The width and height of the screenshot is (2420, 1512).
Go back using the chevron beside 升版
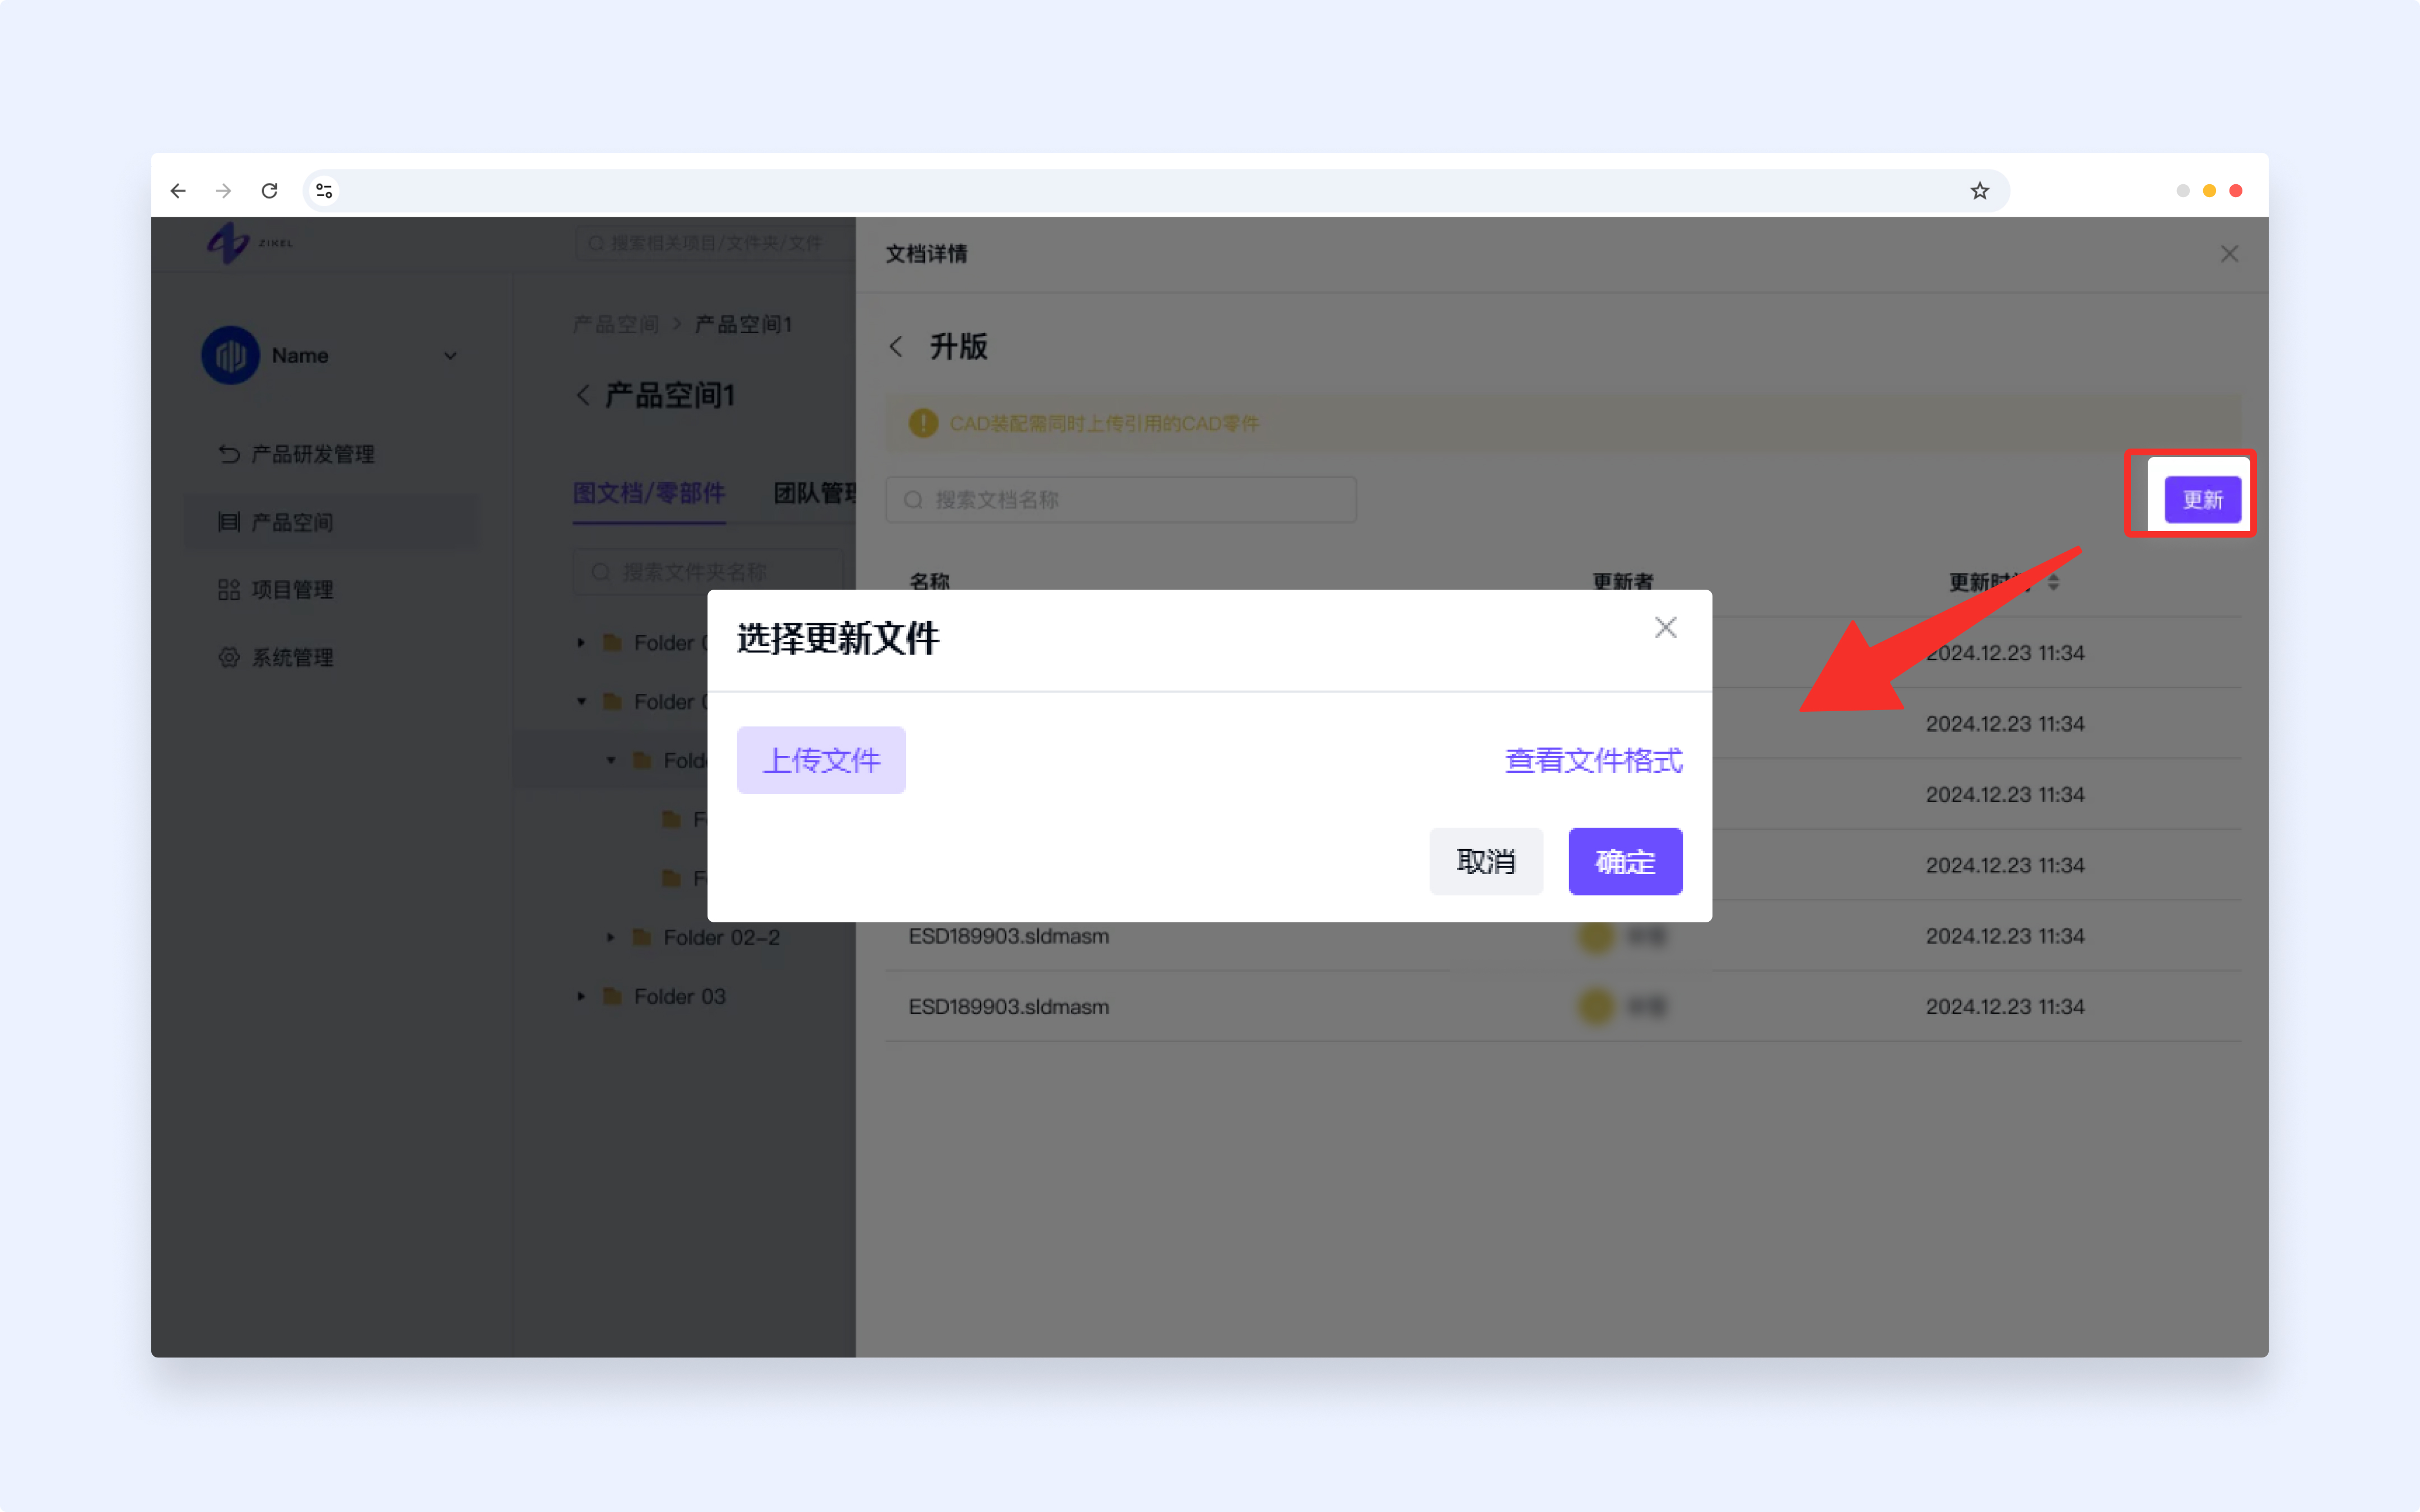(896, 347)
